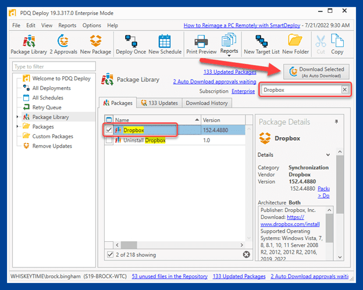The width and height of the screenshot is (363, 290).
Task: Click status bar 133 Updated Packages link
Action: pos(239,277)
